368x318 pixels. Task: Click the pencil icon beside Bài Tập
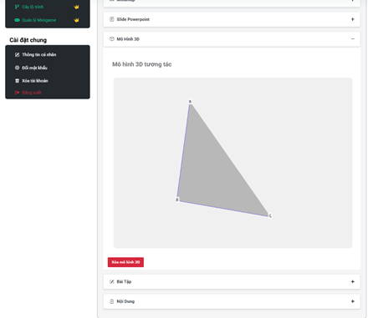point(112,281)
